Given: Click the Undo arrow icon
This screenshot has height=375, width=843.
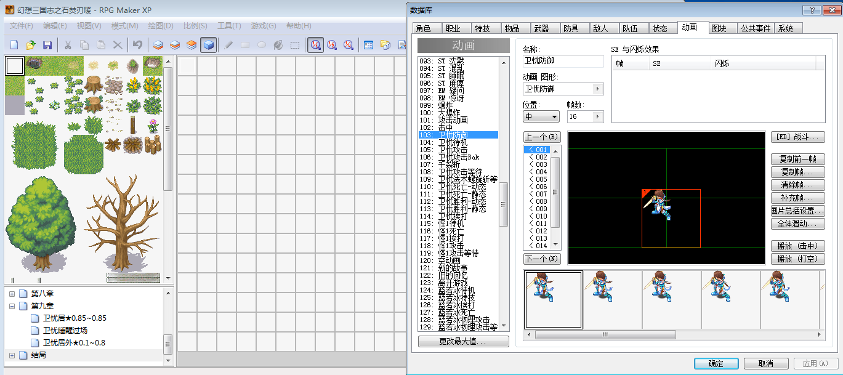Looking at the screenshot, I should pos(138,45).
